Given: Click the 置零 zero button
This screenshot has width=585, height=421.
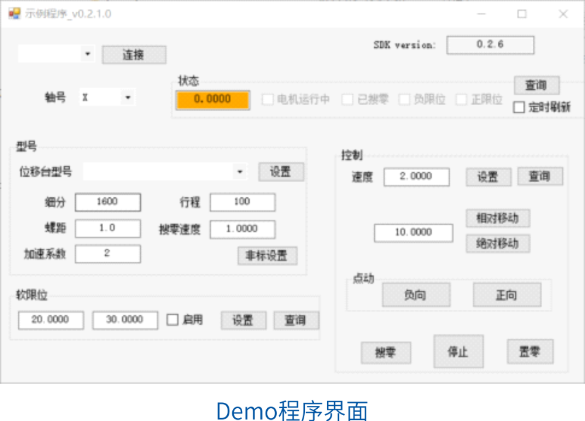Looking at the screenshot, I should pyautogui.click(x=530, y=352).
